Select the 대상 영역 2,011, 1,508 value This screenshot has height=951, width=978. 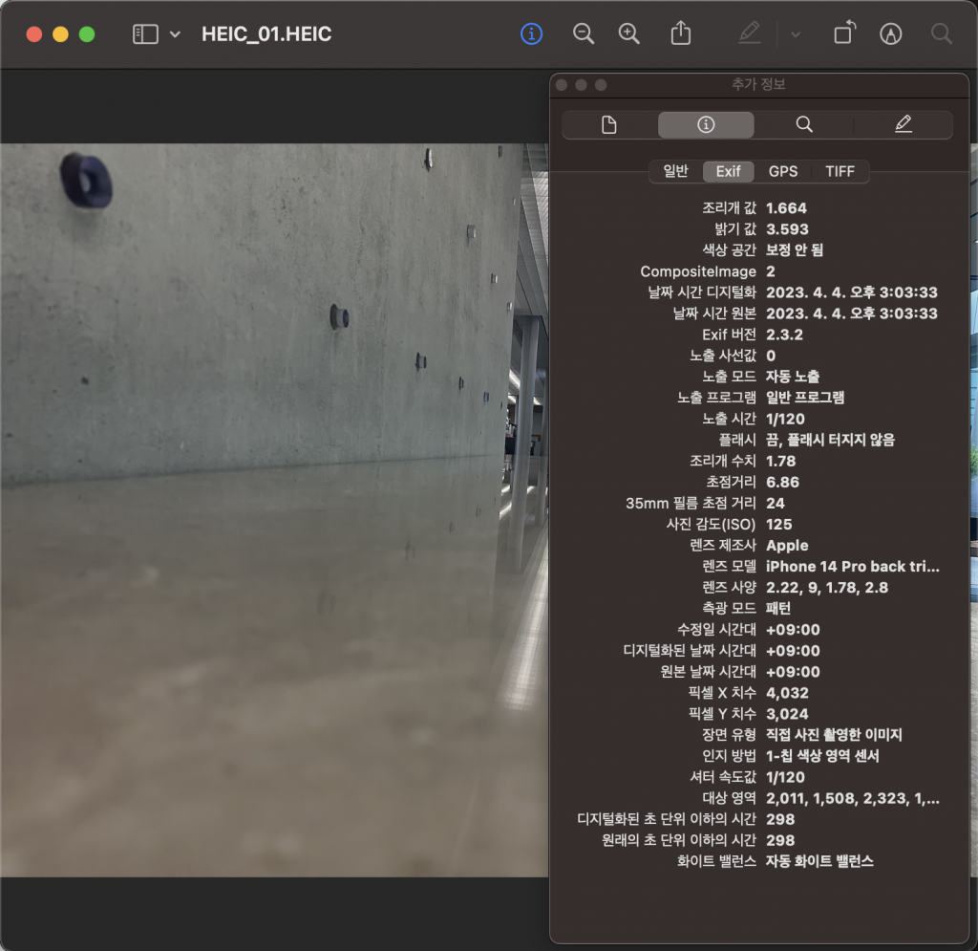pos(852,799)
